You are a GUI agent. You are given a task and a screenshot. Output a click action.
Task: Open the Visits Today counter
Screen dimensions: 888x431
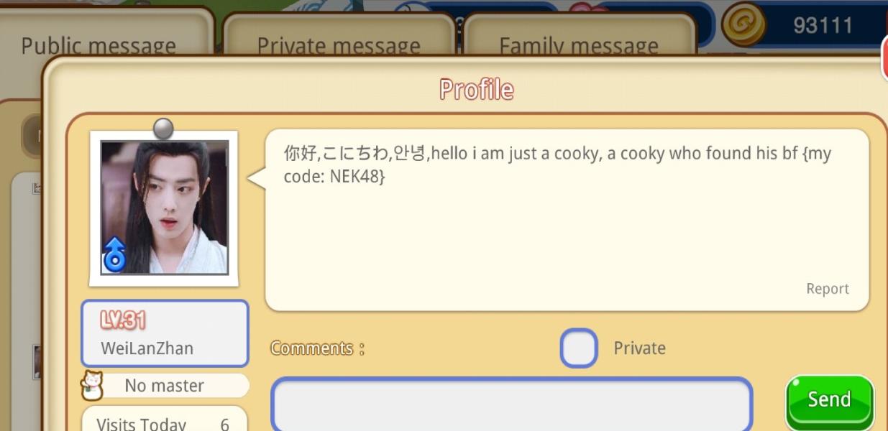(x=165, y=420)
